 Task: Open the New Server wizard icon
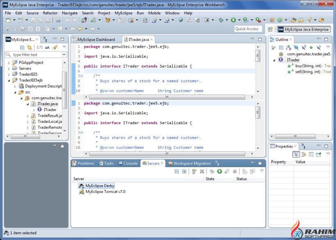194,172
